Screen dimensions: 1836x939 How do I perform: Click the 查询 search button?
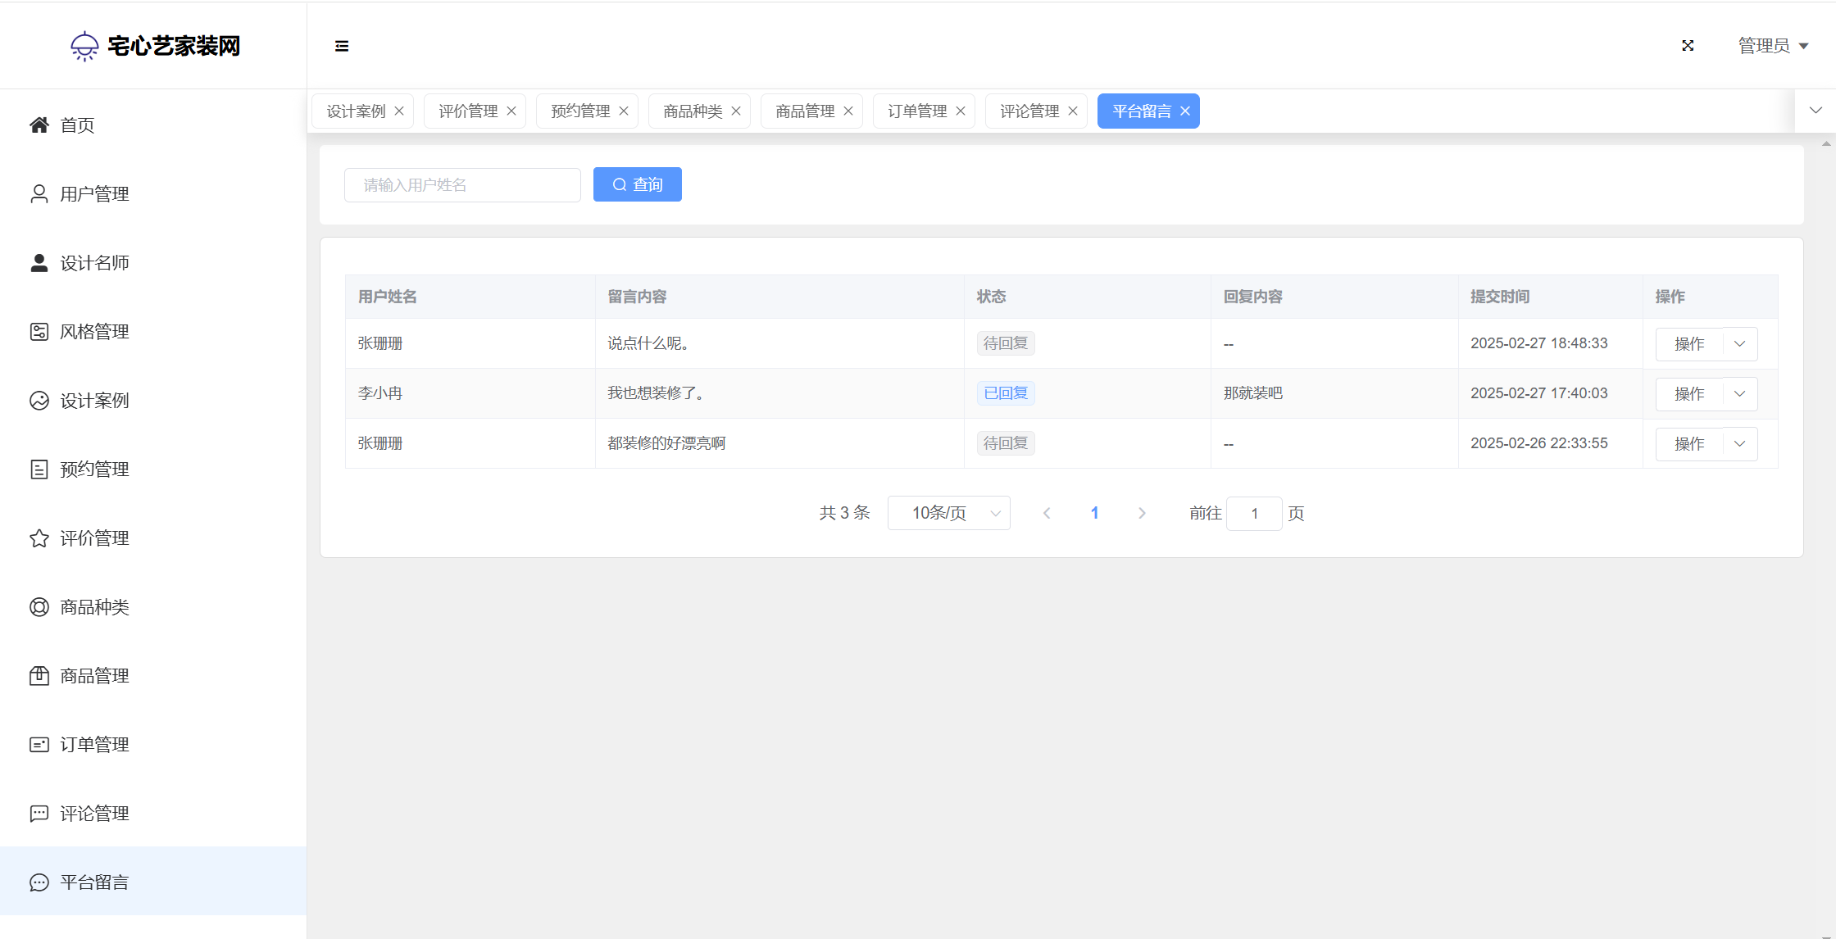click(638, 184)
